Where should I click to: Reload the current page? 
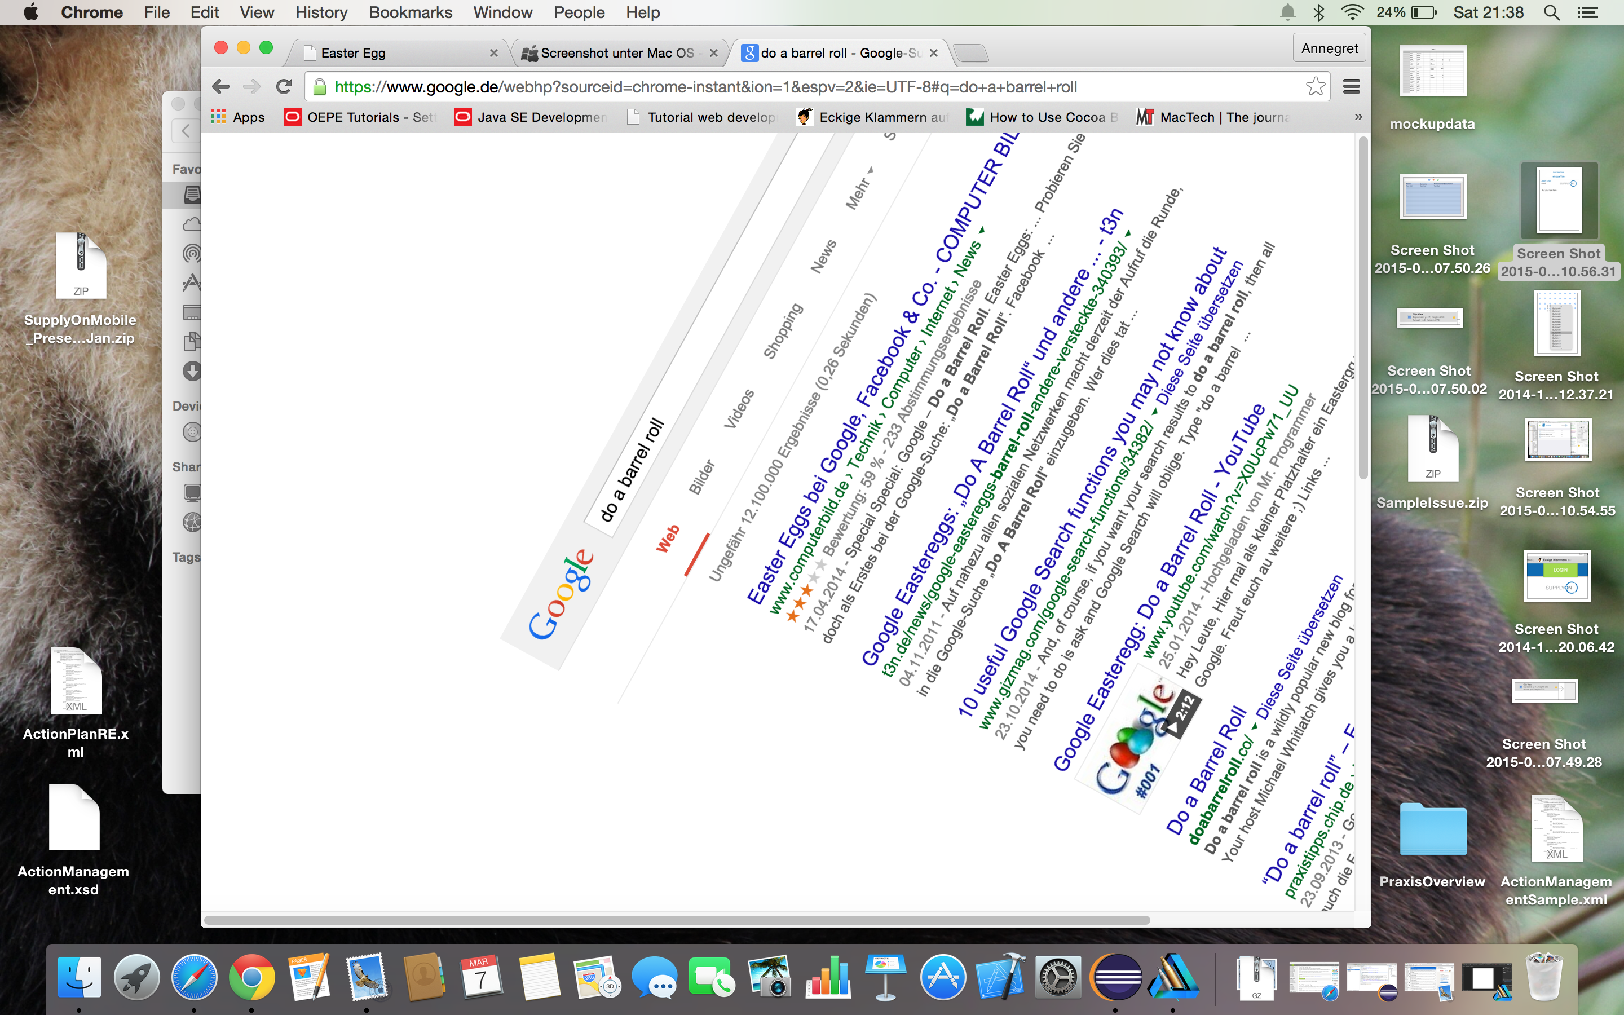pyautogui.click(x=284, y=87)
